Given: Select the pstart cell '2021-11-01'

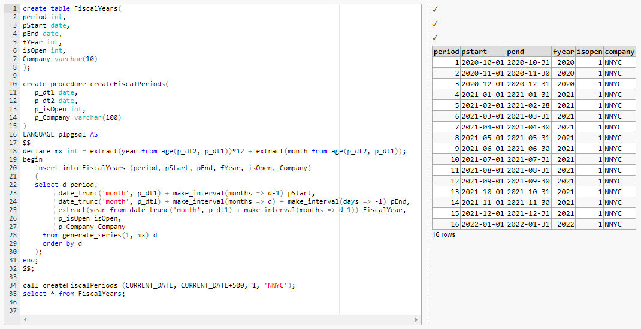Looking at the screenshot, I should pos(483,203).
